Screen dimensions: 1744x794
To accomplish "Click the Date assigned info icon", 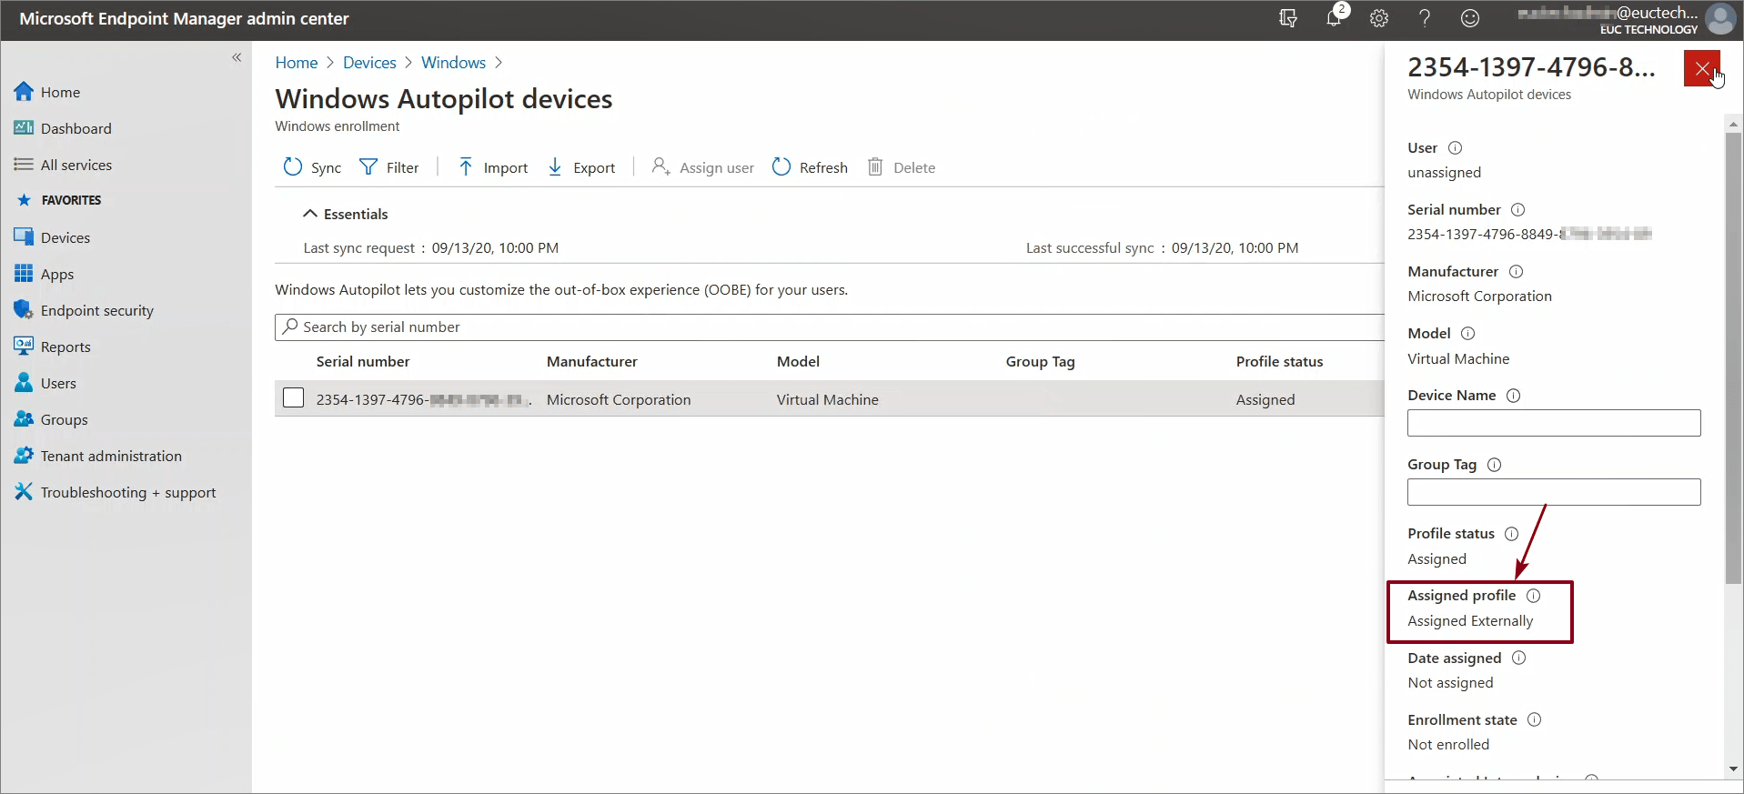I will pyautogui.click(x=1518, y=658).
